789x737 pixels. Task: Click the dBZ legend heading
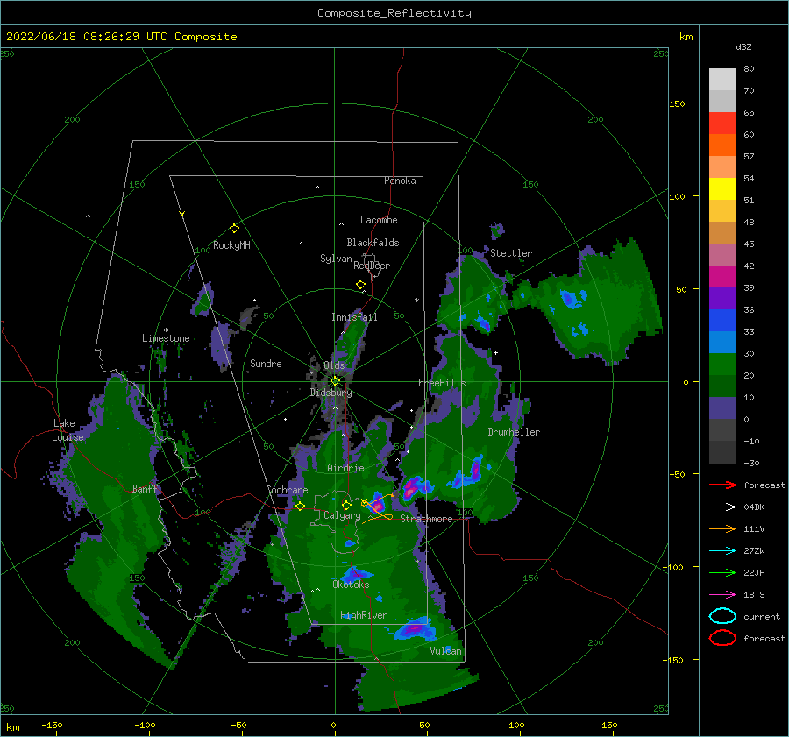[x=743, y=46]
